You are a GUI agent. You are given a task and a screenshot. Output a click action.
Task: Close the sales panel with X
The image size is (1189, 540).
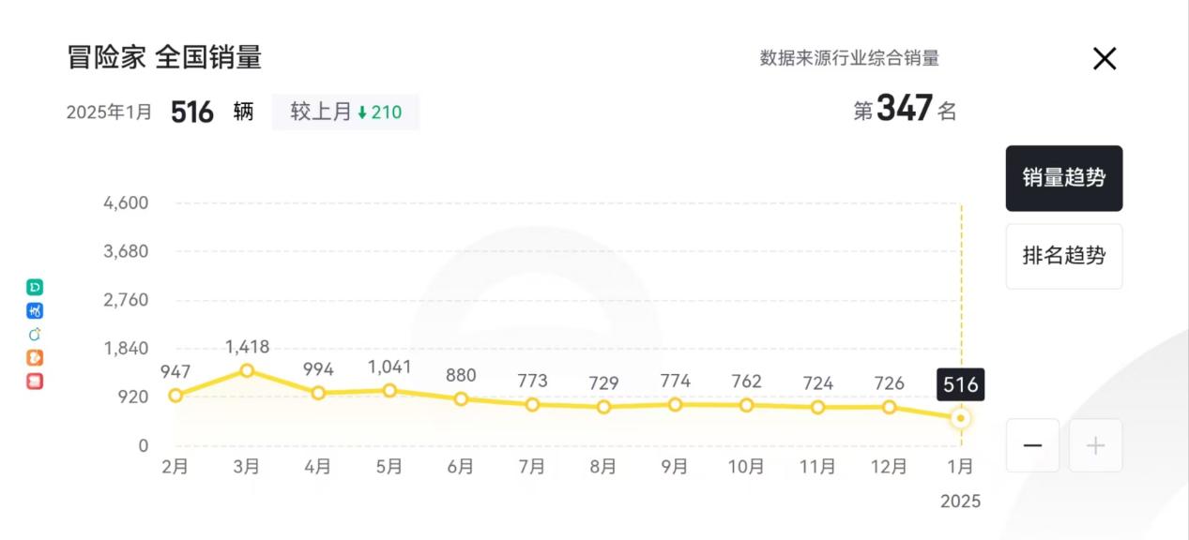1105,59
